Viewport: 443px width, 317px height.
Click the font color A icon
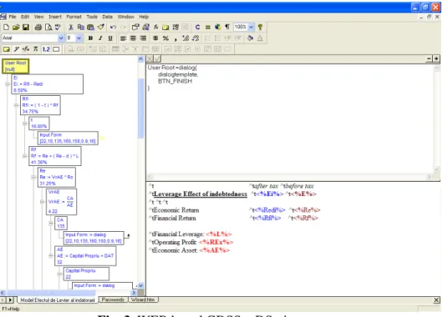click(260, 38)
